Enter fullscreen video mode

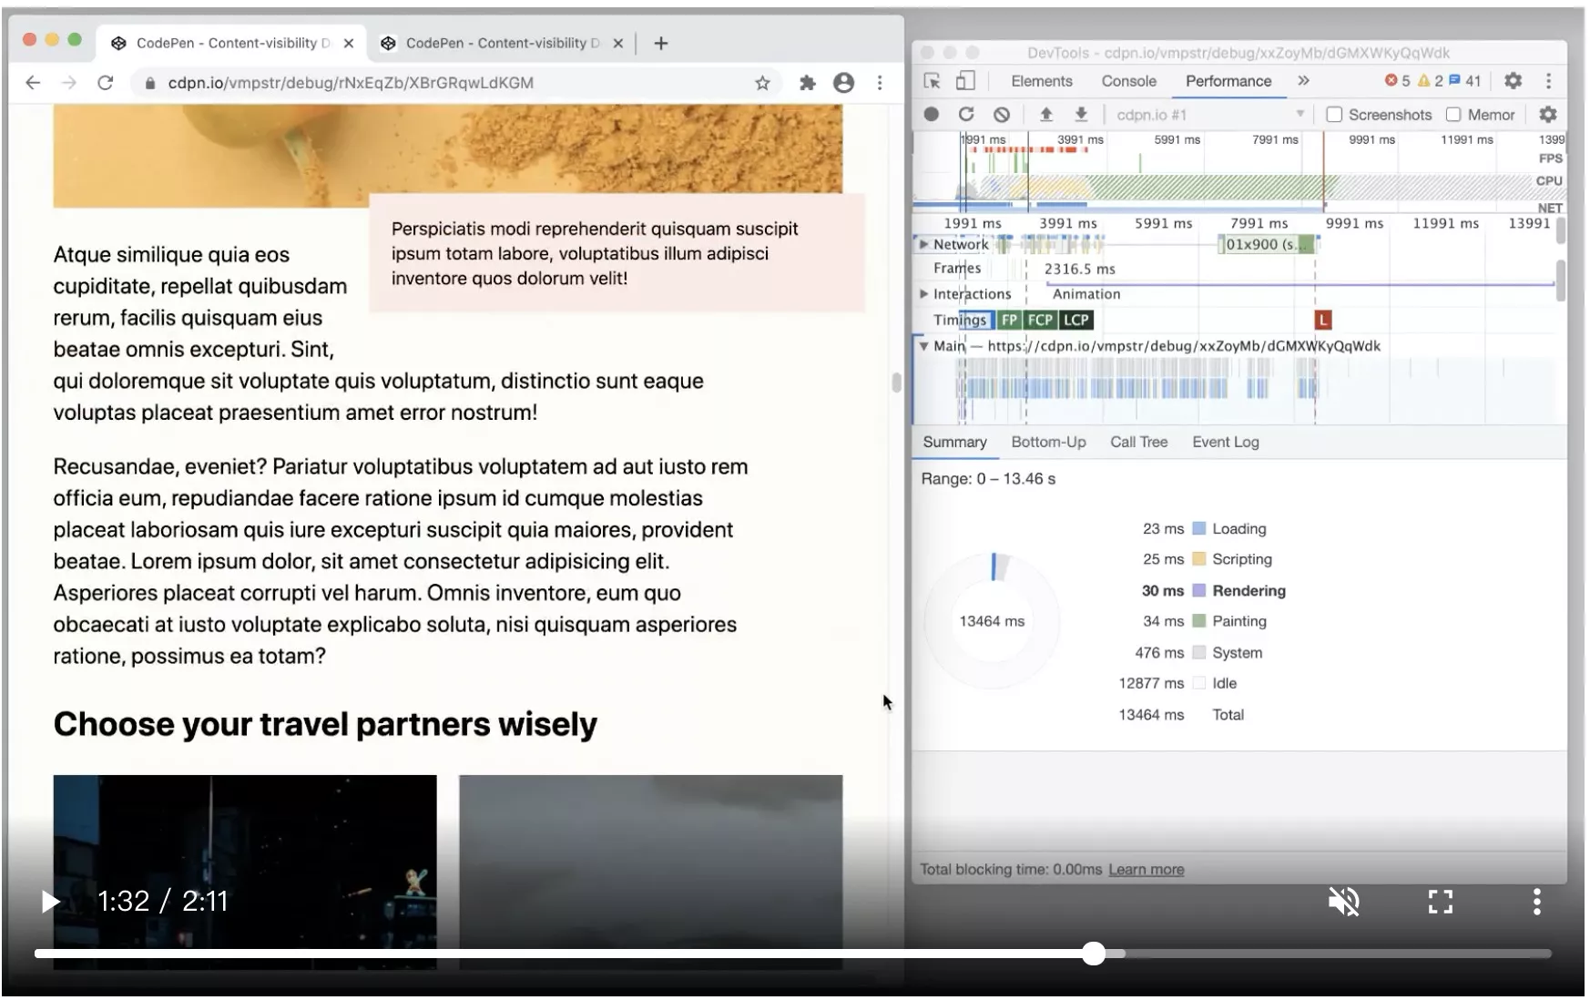(1440, 902)
